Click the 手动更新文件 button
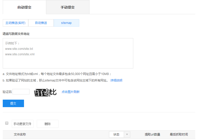Image resolution: width=199 pixels, height=140 pixels. point(22,124)
